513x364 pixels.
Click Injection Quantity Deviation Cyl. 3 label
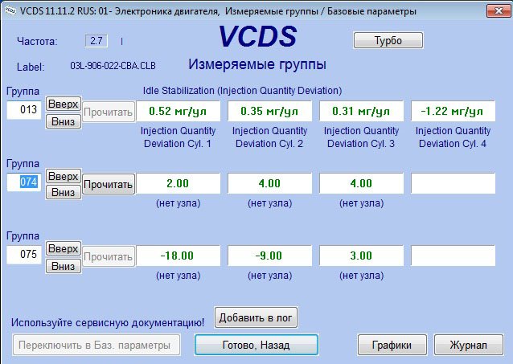point(361,137)
